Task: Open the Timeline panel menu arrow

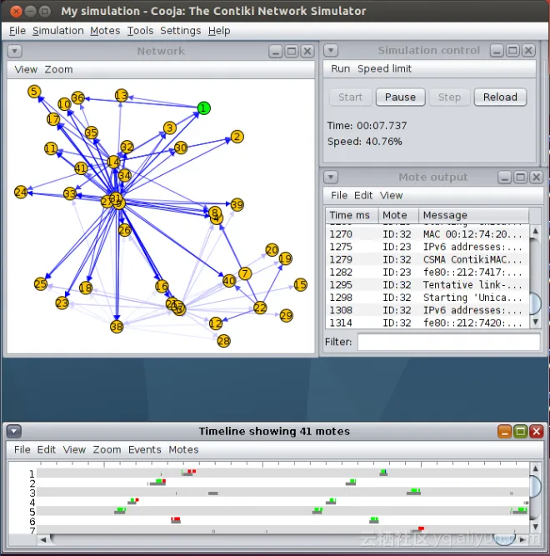Action: point(14,432)
